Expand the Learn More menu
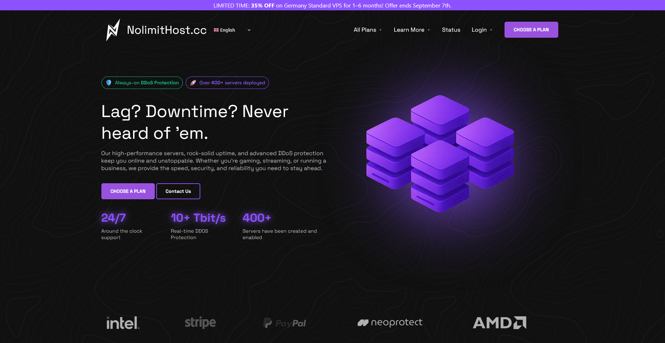This screenshot has width=665, height=343. click(412, 30)
